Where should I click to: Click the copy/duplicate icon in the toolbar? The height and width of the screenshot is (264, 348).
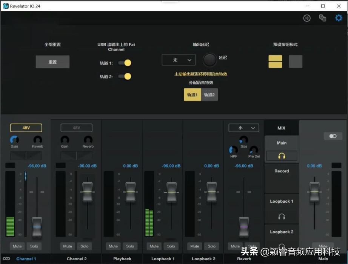323,17
